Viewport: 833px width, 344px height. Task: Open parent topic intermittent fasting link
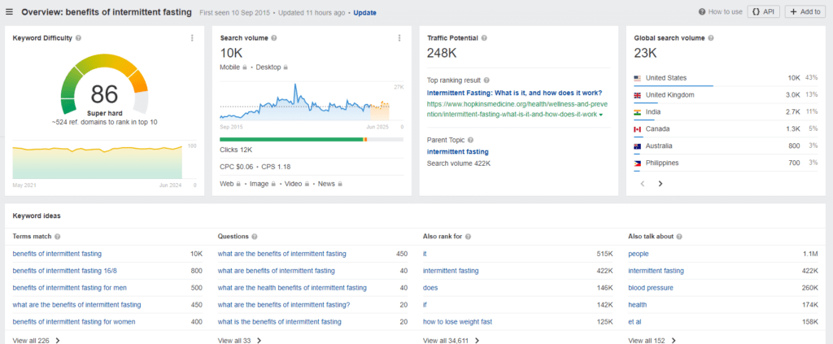(458, 152)
